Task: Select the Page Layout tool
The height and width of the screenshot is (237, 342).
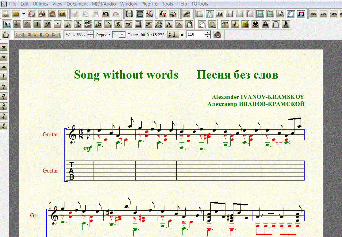Action: click(189, 24)
